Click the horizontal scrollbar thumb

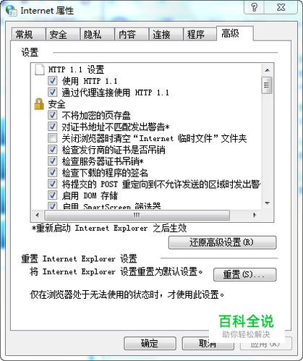(137, 215)
